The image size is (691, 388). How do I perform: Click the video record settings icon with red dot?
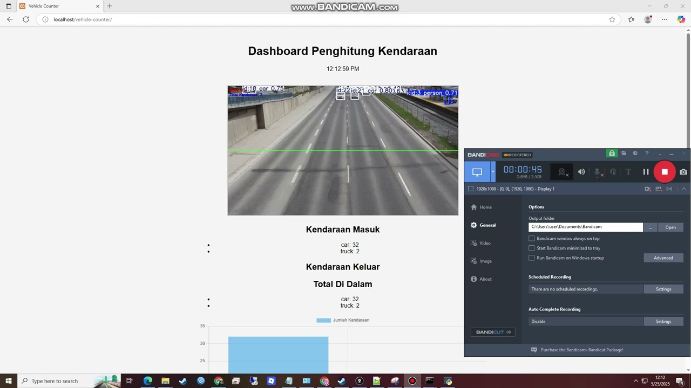click(x=648, y=189)
